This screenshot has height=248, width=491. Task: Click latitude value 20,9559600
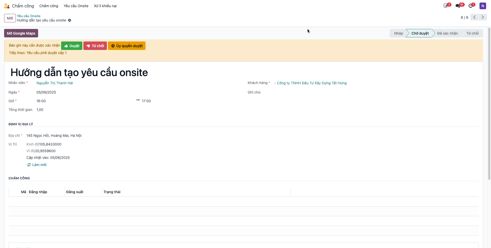[45, 151]
